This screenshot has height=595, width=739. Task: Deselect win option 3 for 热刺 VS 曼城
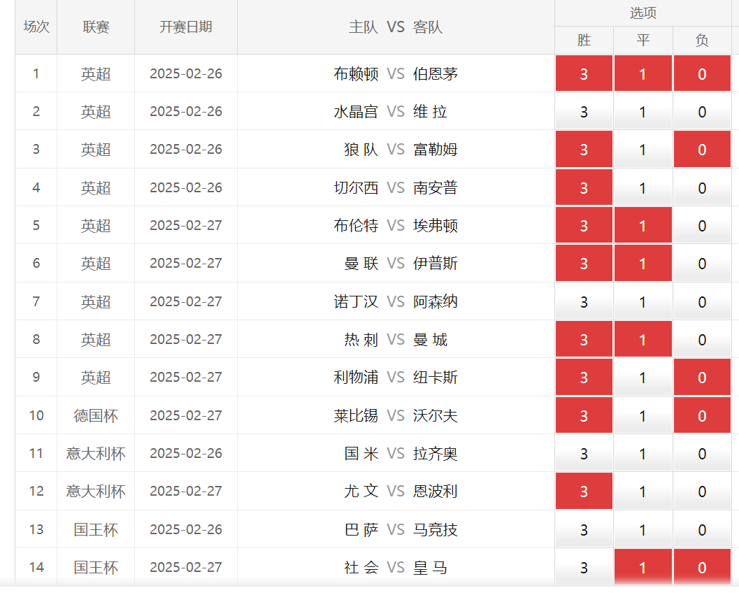[584, 340]
